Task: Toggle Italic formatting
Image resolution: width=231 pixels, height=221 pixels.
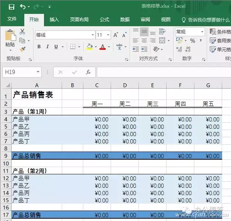Action: (47, 47)
